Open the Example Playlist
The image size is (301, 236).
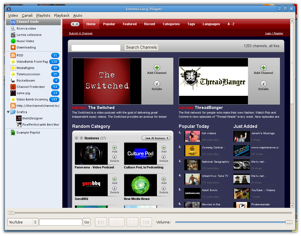[x=33, y=133]
